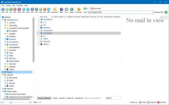169x105 pixels.
Task: Click the Advanced filter link
Action: pyautogui.click(x=159, y=12)
